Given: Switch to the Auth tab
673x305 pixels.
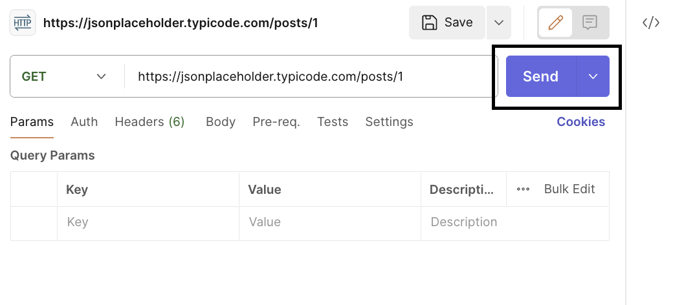Looking at the screenshot, I should pos(84,121).
